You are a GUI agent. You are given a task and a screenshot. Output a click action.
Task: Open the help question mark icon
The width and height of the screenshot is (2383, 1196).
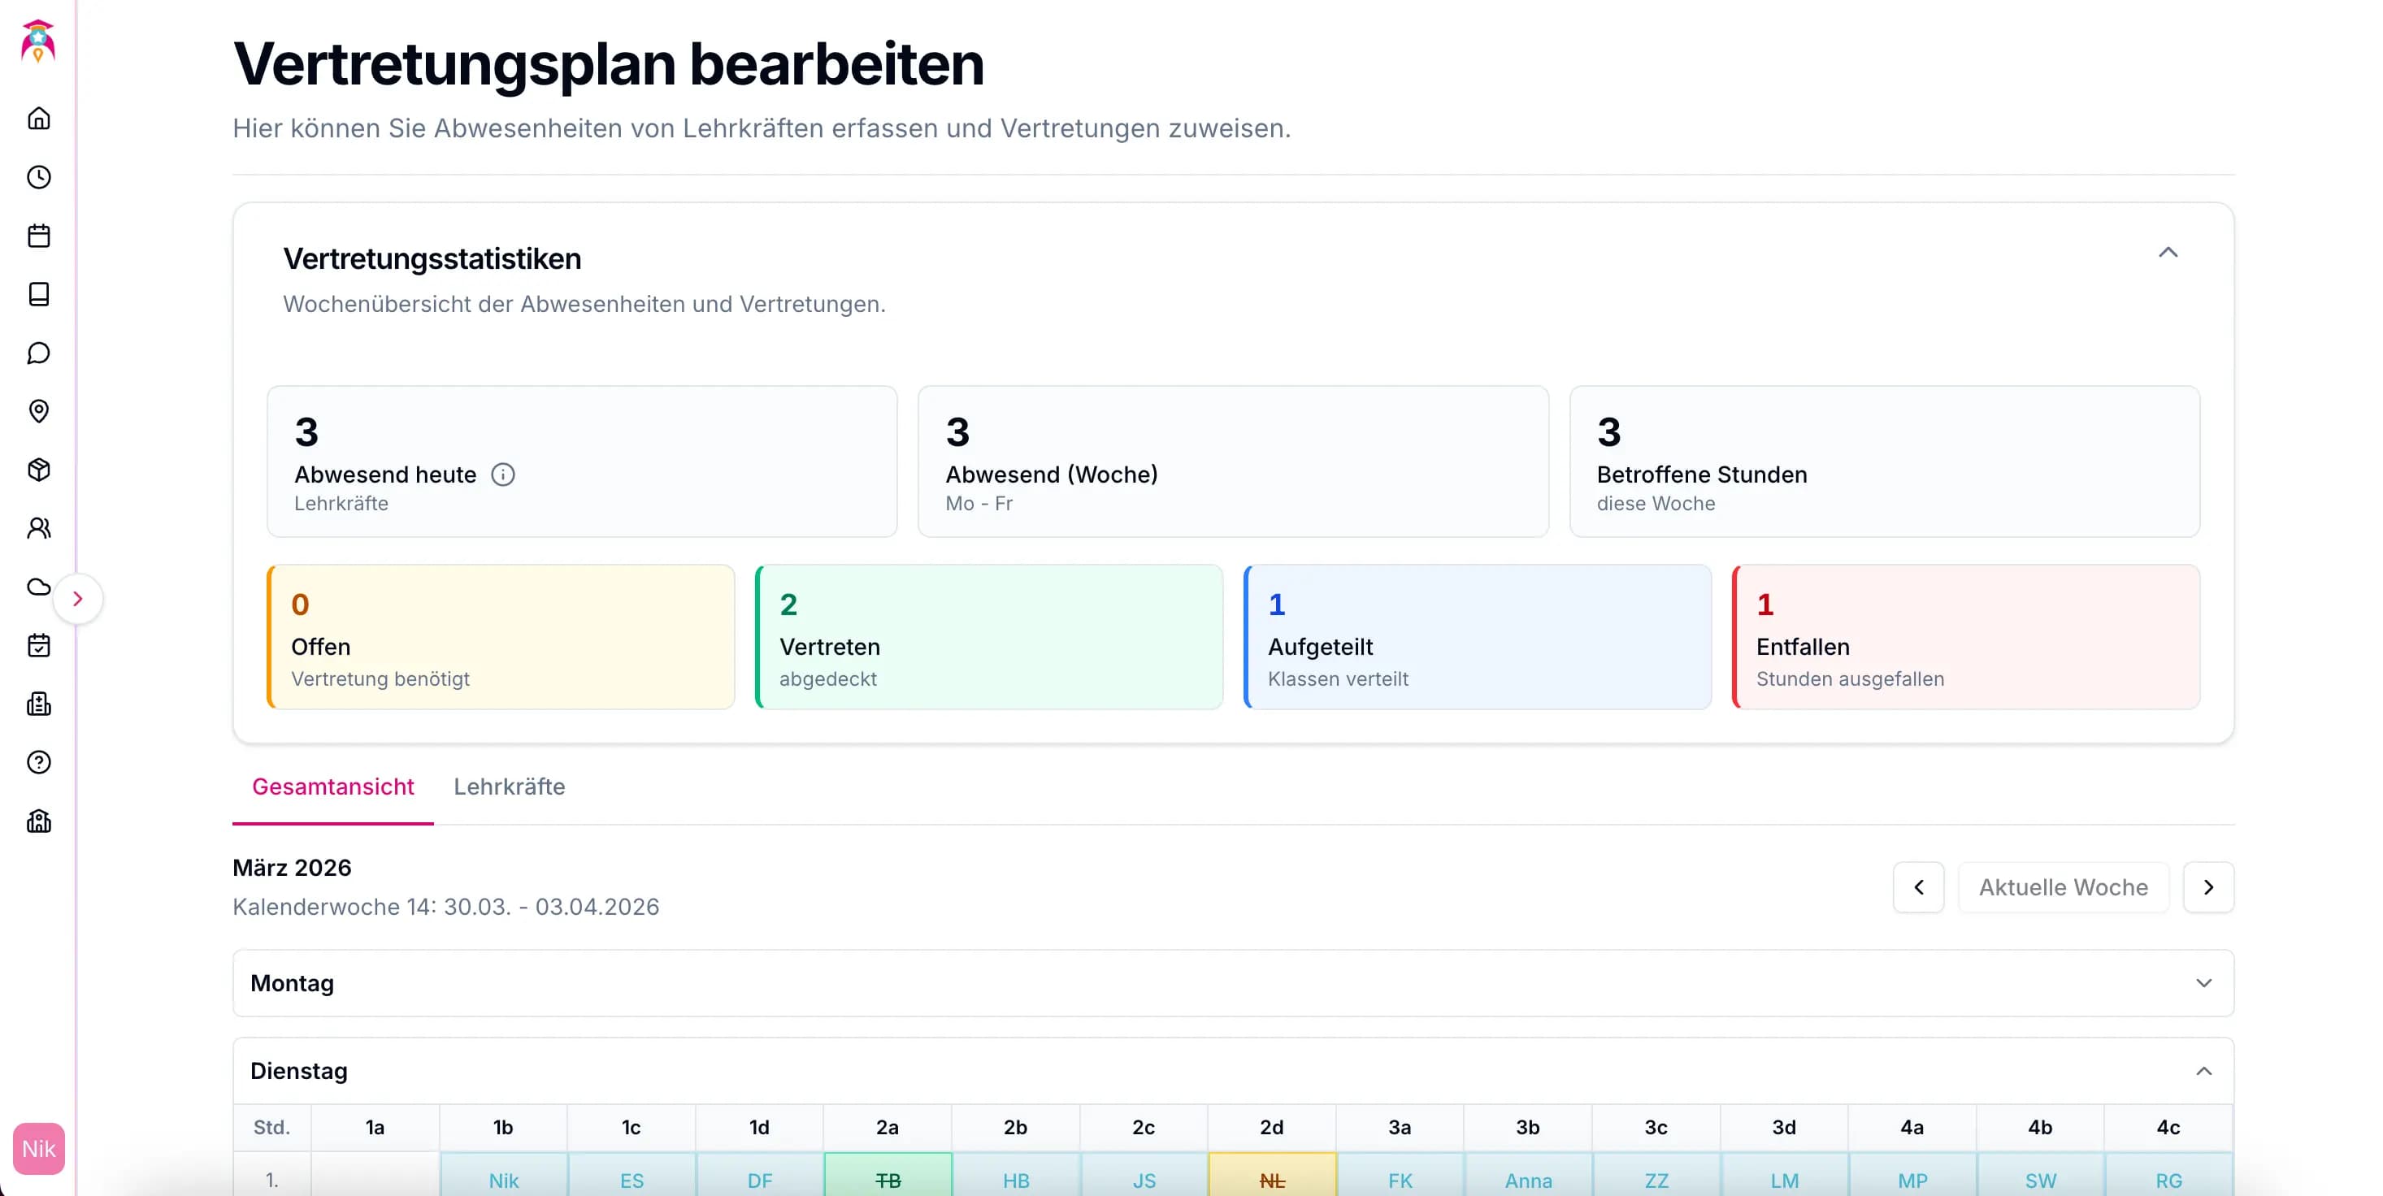[x=39, y=762]
